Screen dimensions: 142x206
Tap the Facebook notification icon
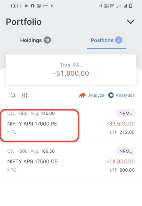(33, 6)
